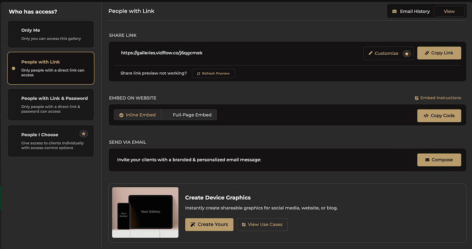Click the premium star badge on Customize

(x=407, y=53)
